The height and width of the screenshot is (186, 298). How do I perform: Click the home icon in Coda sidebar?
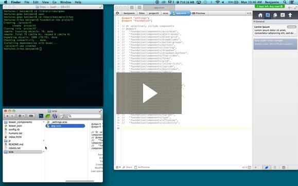click(260, 15)
